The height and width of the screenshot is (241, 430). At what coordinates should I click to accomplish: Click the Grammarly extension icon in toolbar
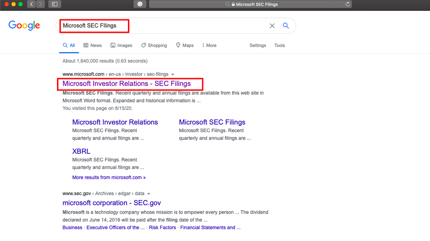pyautogui.click(x=139, y=4)
